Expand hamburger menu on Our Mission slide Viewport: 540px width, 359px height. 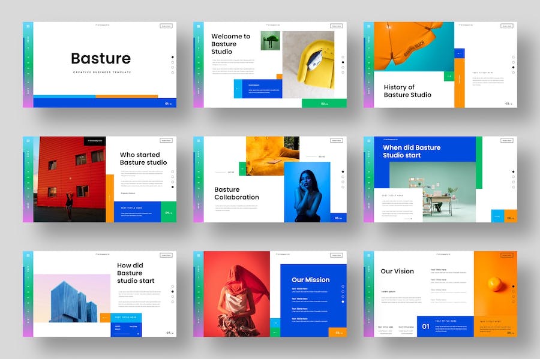pyautogui.click(x=198, y=255)
